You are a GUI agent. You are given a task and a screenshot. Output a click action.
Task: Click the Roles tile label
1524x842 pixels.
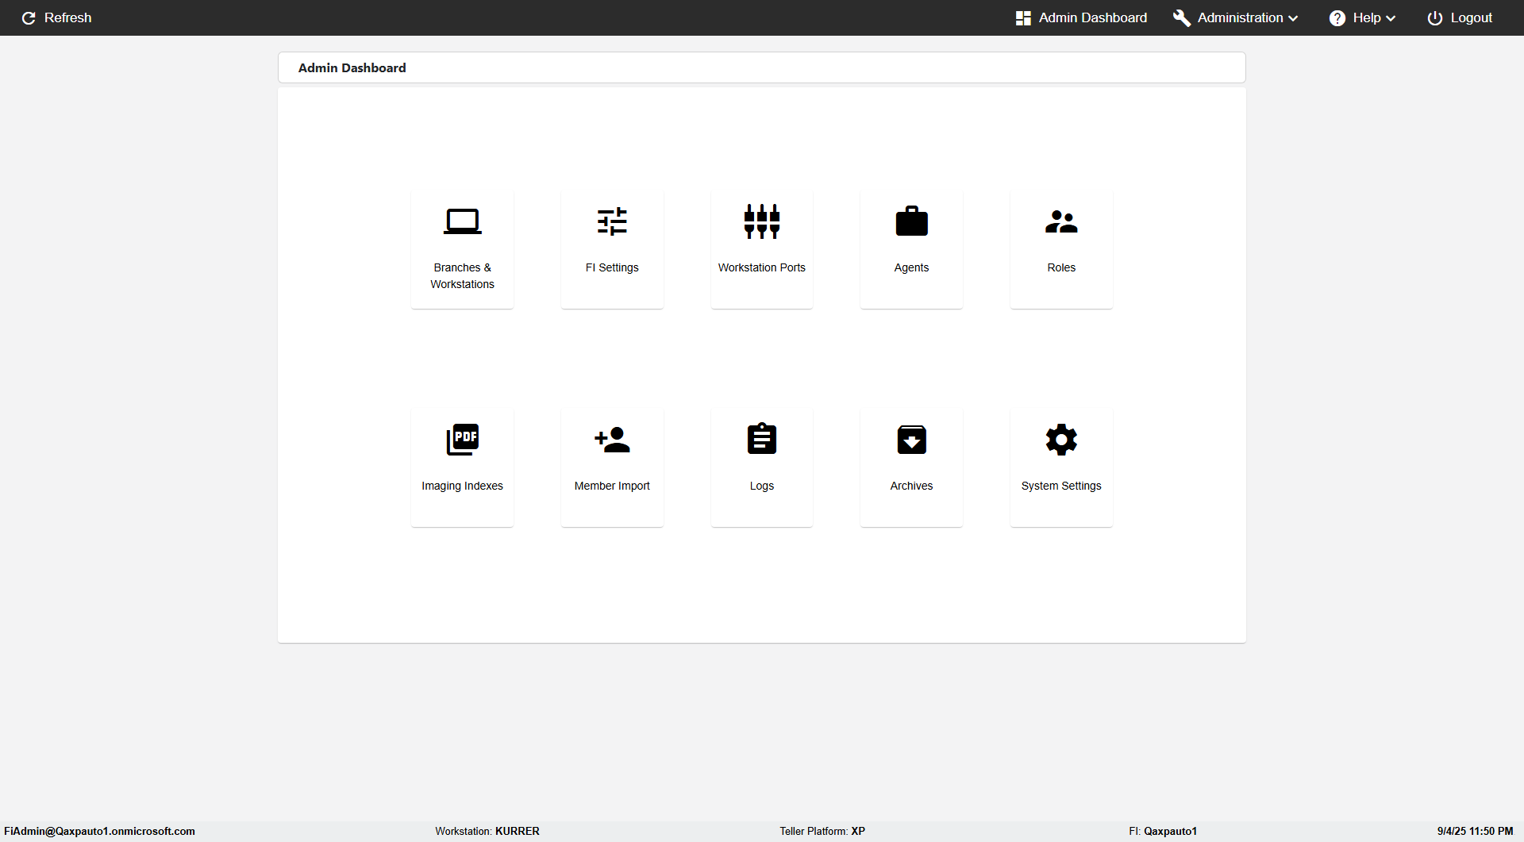pos(1061,267)
